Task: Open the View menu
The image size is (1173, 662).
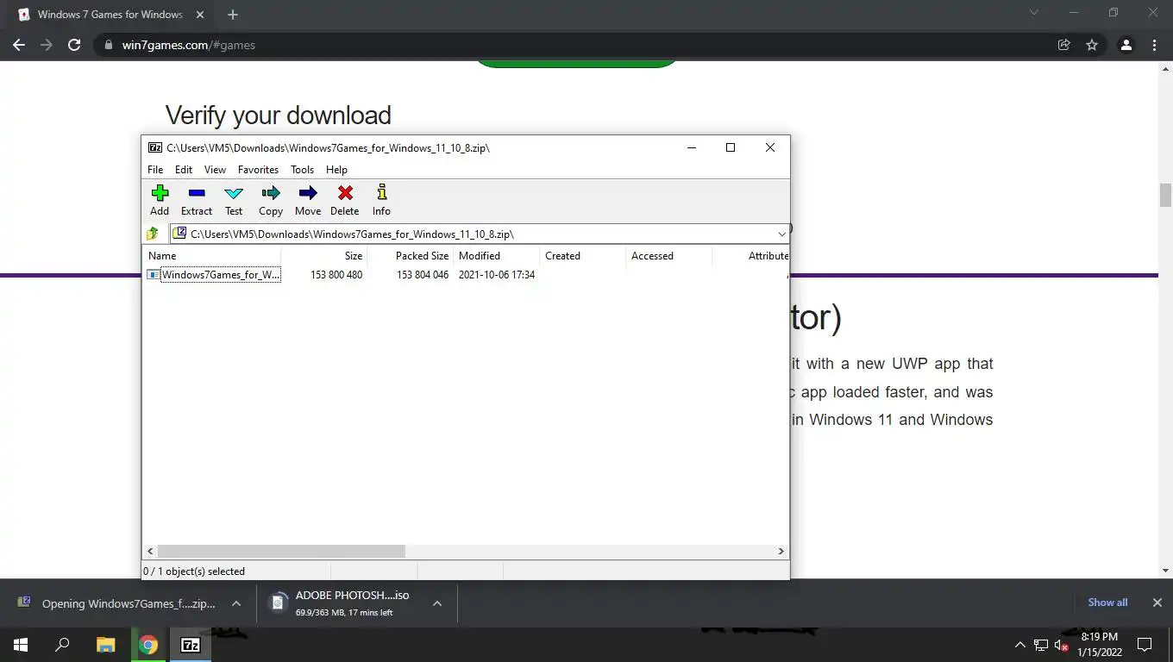Action: coord(215,170)
